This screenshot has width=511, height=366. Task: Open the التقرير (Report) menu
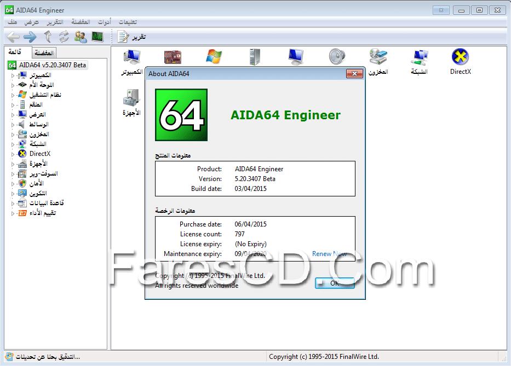(55, 22)
